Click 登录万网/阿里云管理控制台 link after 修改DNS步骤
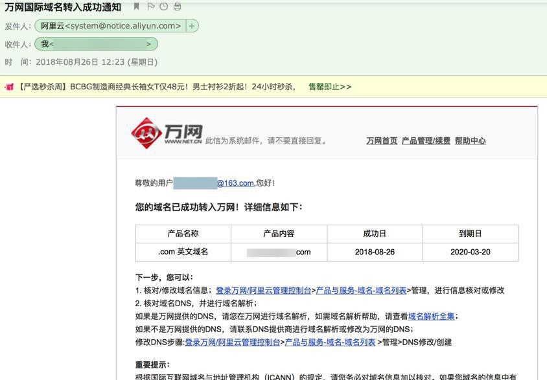547x380 pixels. [x=232, y=342]
